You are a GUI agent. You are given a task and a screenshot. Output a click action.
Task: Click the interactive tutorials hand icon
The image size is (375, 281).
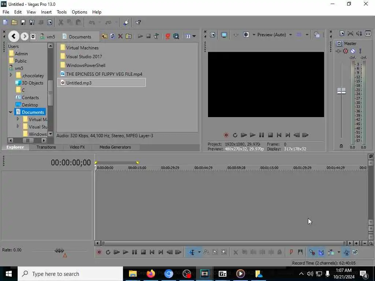(126, 22)
